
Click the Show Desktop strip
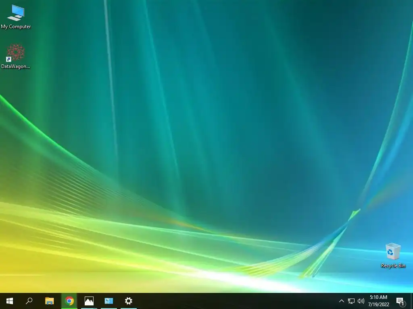tap(412, 301)
